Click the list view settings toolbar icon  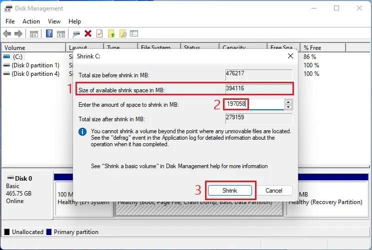(134, 33)
